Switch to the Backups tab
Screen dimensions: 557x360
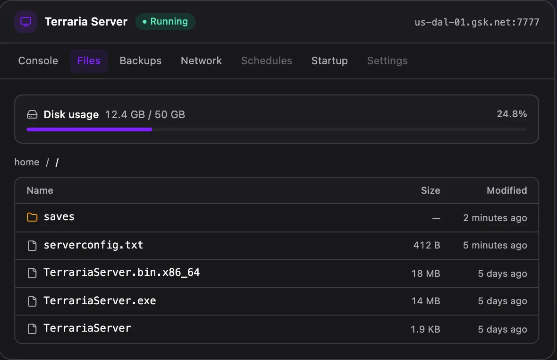[x=140, y=61]
